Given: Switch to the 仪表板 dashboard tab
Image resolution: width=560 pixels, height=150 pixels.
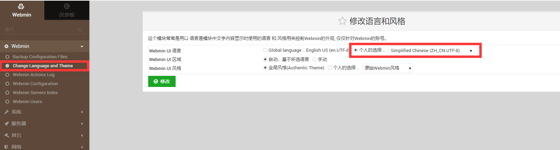Looking at the screenshot, I should point(67,10).
